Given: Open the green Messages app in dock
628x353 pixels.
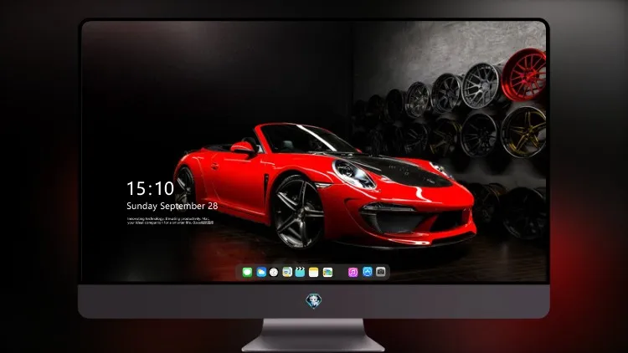Looking at the screenshot, I should 247,272.
